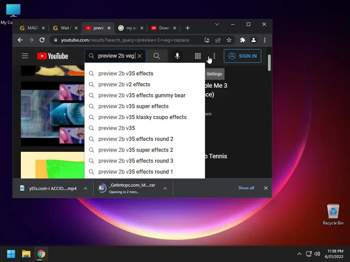
Task: Pick preview 2b v35 effects round 1
Action: click(x=145, y=172)
